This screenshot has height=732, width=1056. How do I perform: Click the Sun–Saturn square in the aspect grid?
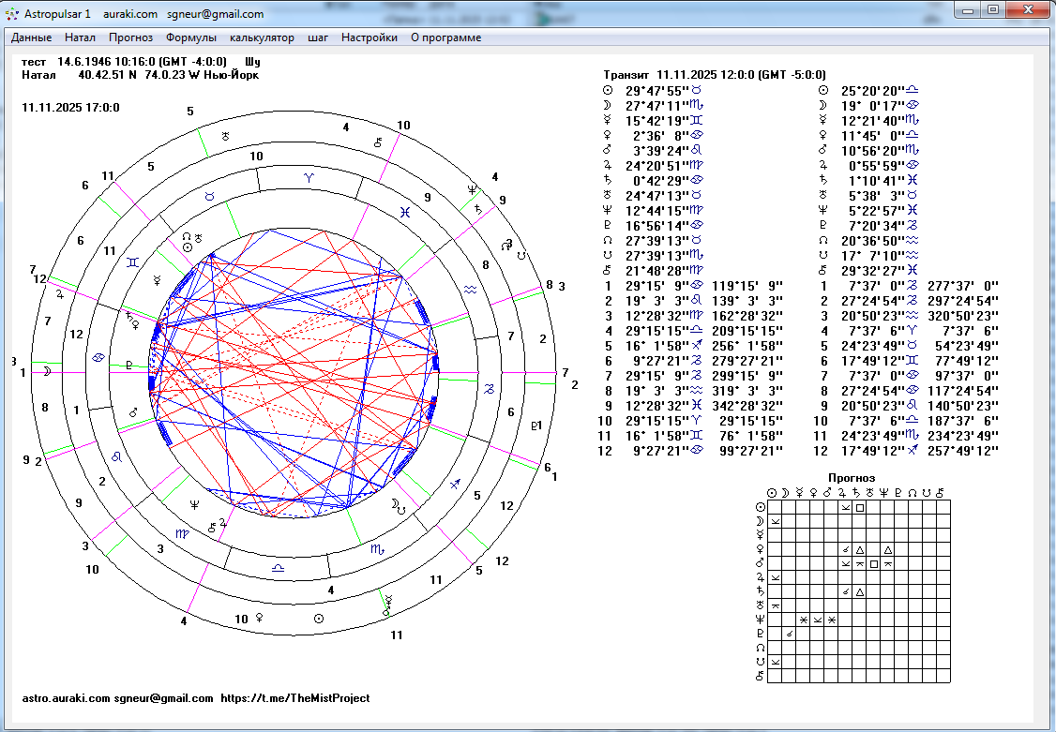(860, 507)
